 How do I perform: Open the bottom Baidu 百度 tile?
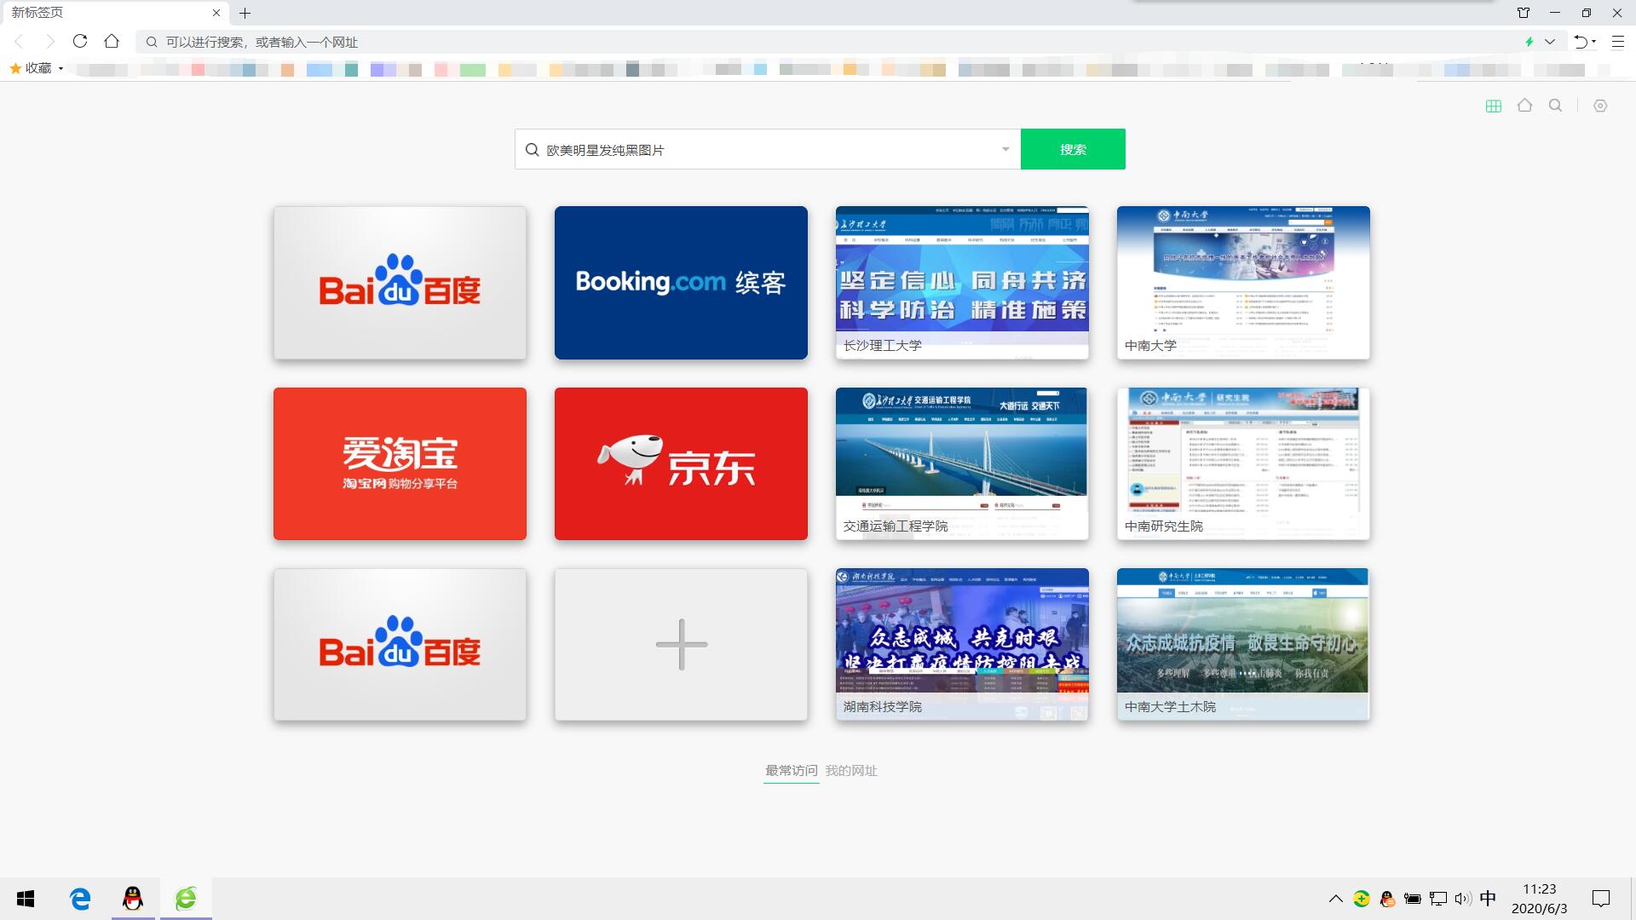click(400, 645)
